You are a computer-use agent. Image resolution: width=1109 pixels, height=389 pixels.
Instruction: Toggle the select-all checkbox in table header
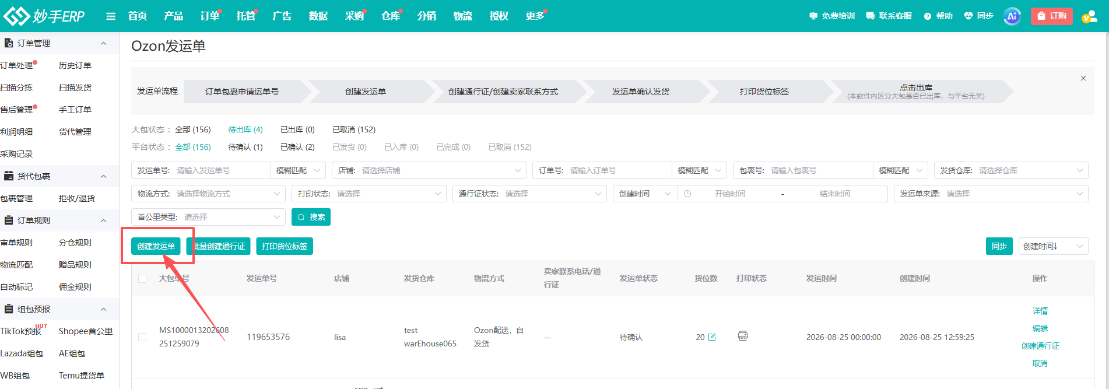(x=142, y=279)
